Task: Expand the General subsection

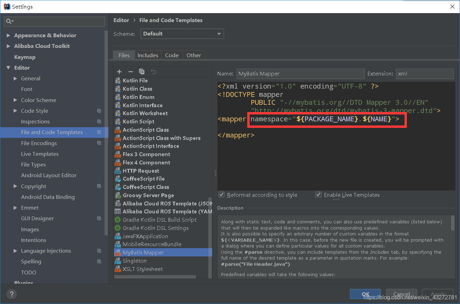Action: (x=16, y=79)
